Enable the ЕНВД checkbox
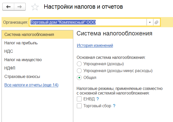This screenshot has height=122, width=173. (x=79, y=99)
